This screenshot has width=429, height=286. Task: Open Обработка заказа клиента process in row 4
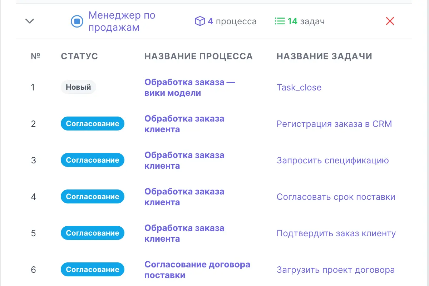point(184,197)
